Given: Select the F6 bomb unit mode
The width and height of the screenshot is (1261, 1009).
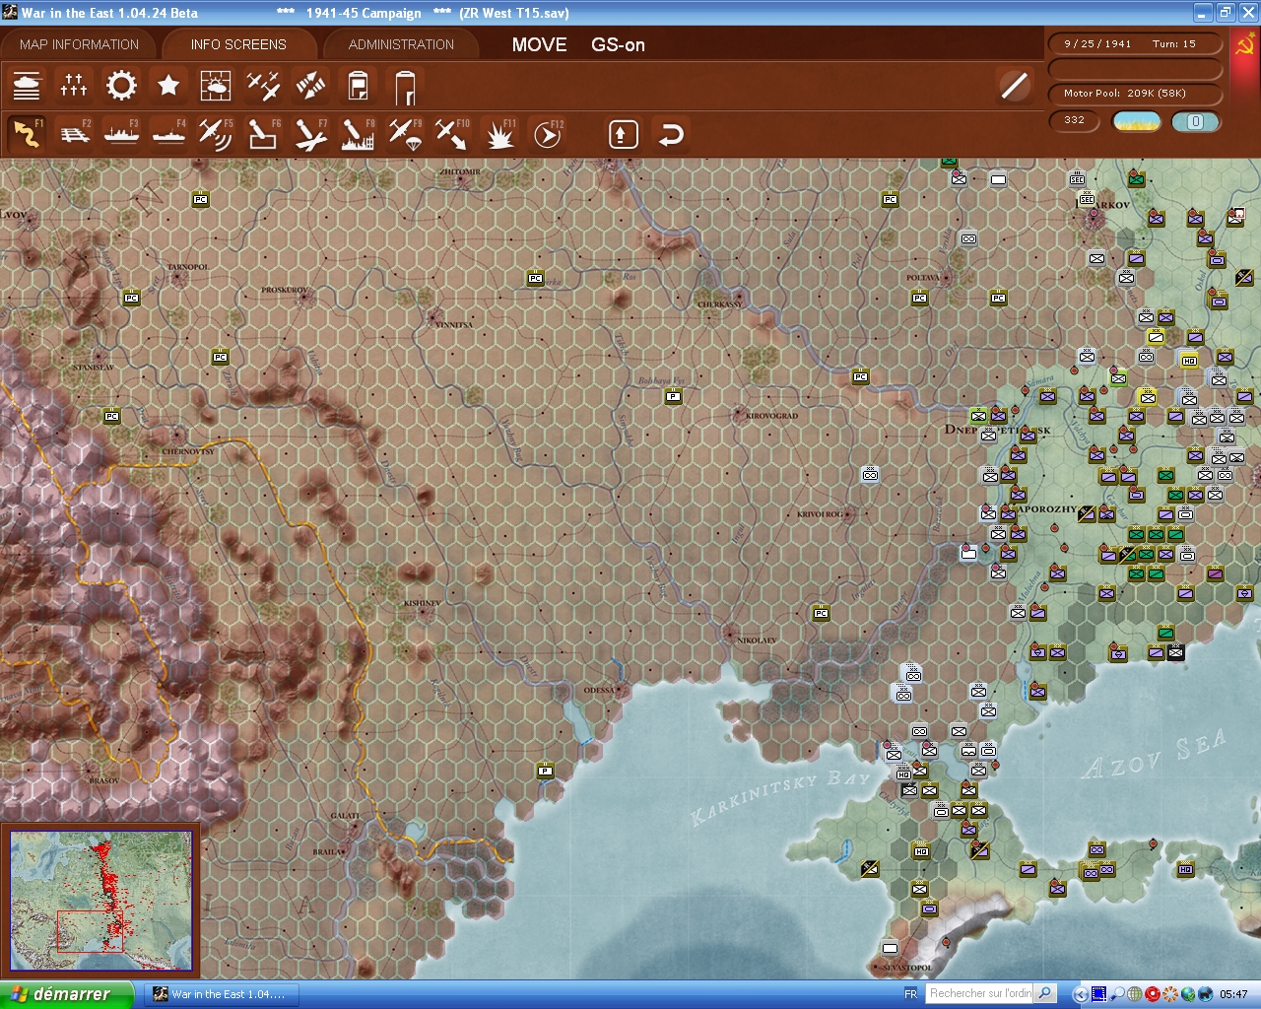Looking at the screenshot, I should point(263,134).
